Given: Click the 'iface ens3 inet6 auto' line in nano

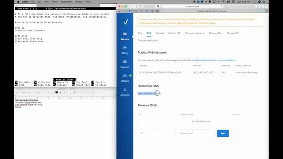Looking at the screenshot, I should 29,42.
